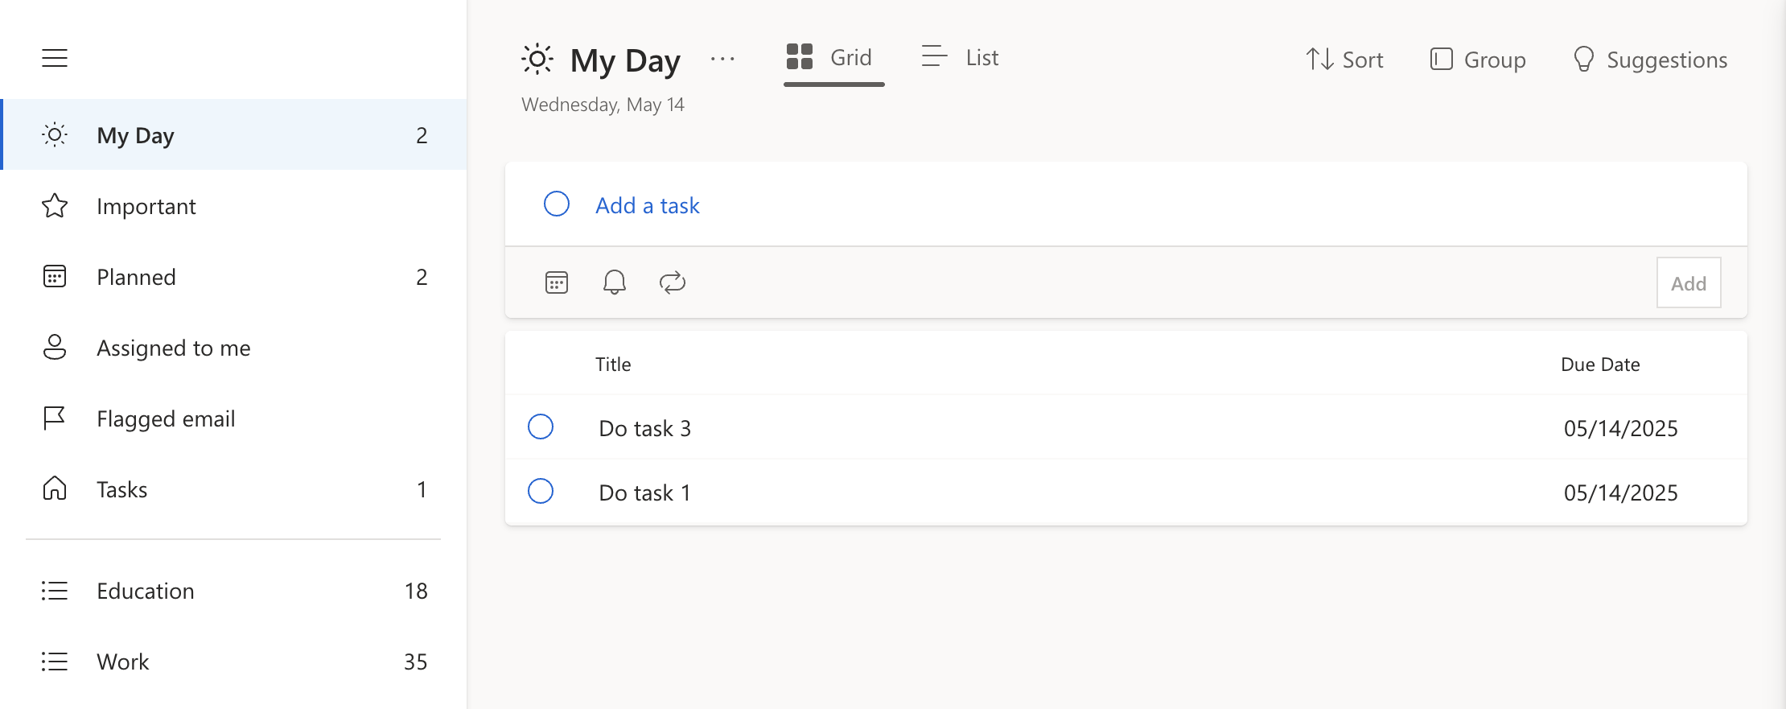Open Flagged email in sidebar
The height and width of the screenshot is (709, 1786).
(x=166, y=418)
